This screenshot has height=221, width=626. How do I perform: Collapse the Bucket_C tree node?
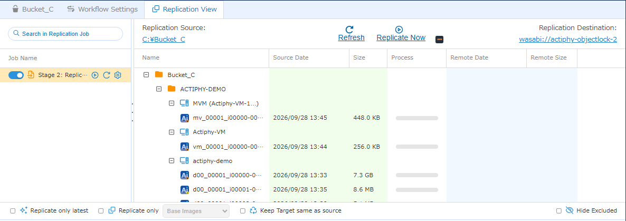146,74
